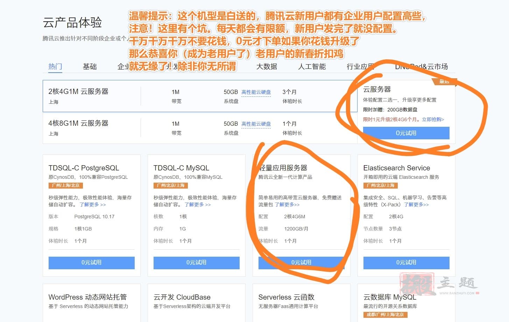Click the 1核1GB spec value
Image resolution: width=509 pixels, height=322 pixels.
point(83,229)
